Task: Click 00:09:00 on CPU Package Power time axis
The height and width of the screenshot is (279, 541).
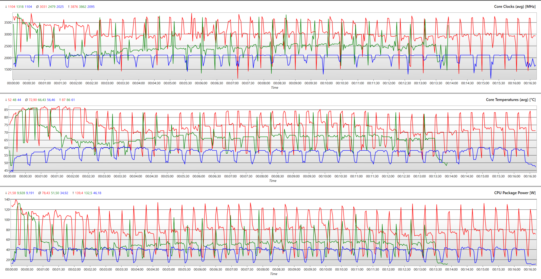Action: pos(294,270)
